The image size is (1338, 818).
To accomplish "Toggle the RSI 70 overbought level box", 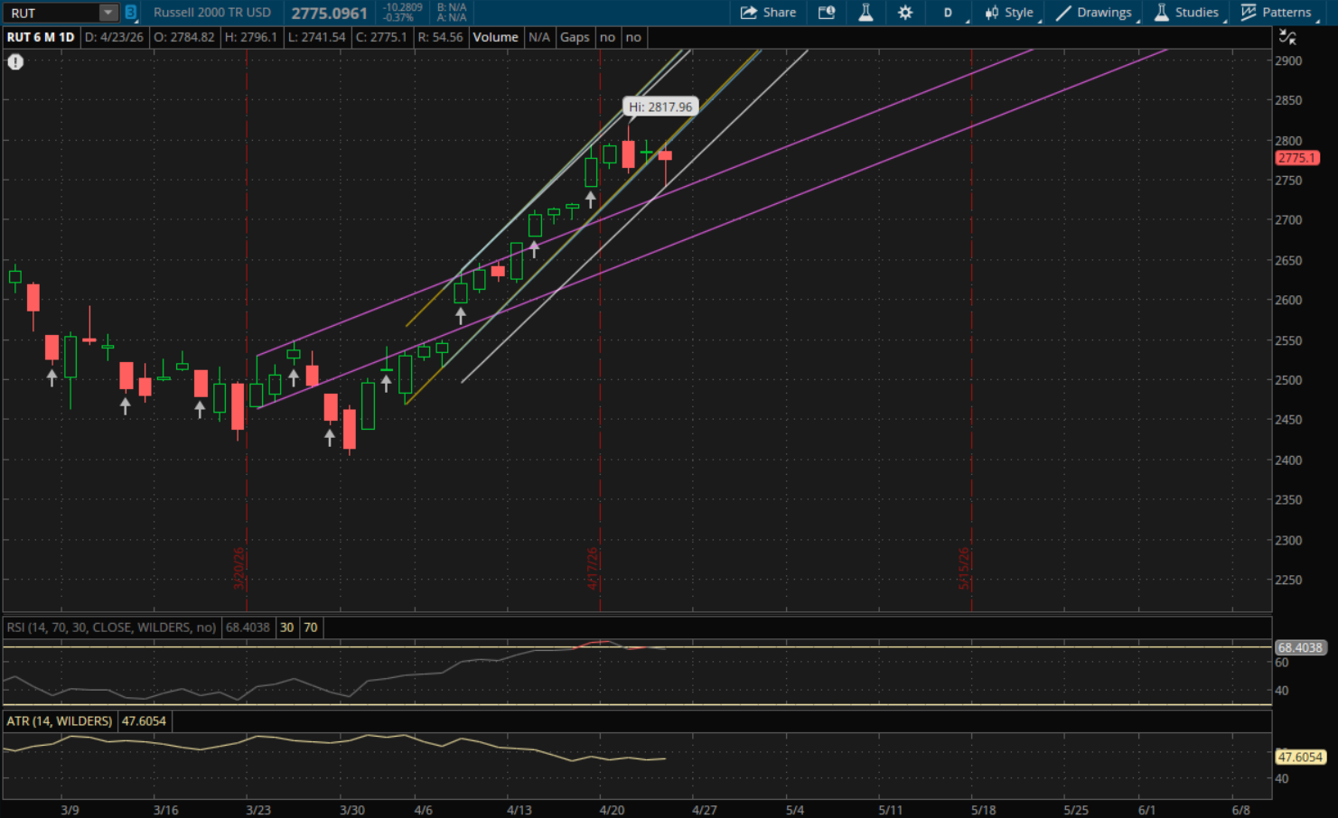I will 311,627.
